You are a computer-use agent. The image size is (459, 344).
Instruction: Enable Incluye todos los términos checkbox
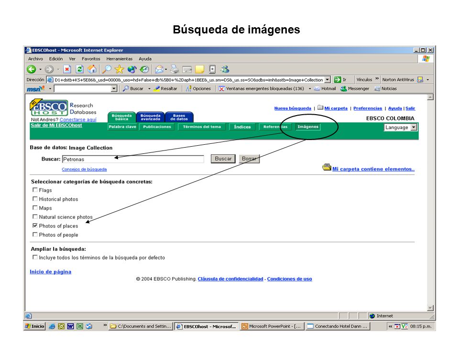coord(35,258)
